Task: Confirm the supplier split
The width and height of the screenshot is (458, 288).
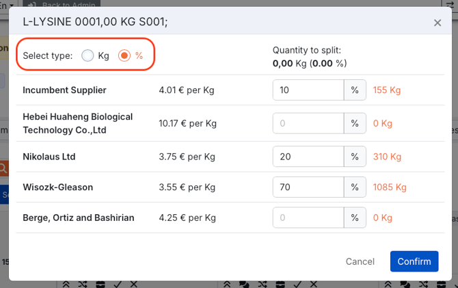Action: [x=414, y=261]
